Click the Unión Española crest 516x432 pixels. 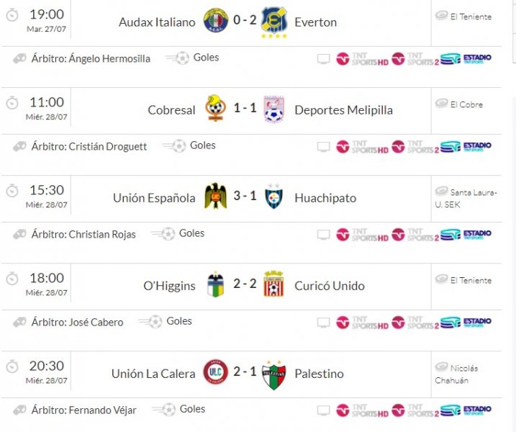tap(215, 197)
